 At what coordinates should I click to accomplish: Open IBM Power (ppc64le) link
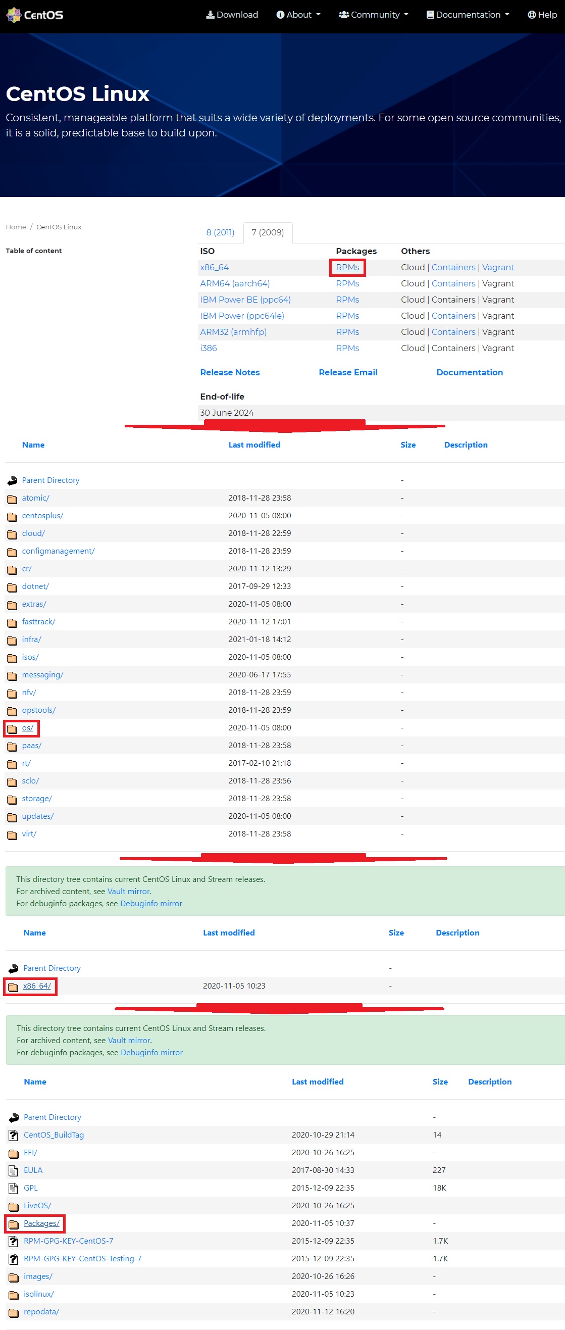[242, 316]
